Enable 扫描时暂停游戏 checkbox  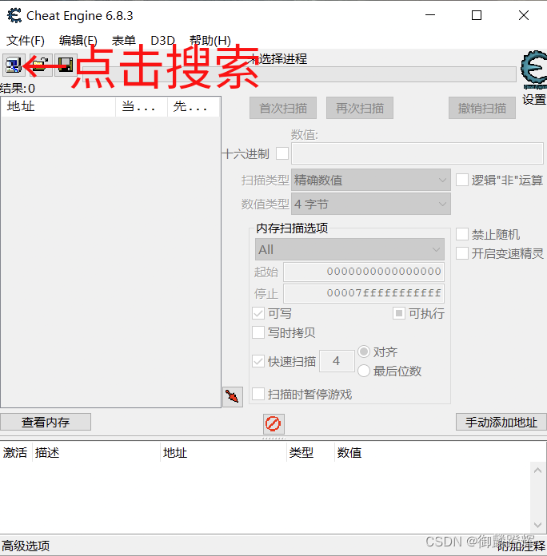point(258,394)
